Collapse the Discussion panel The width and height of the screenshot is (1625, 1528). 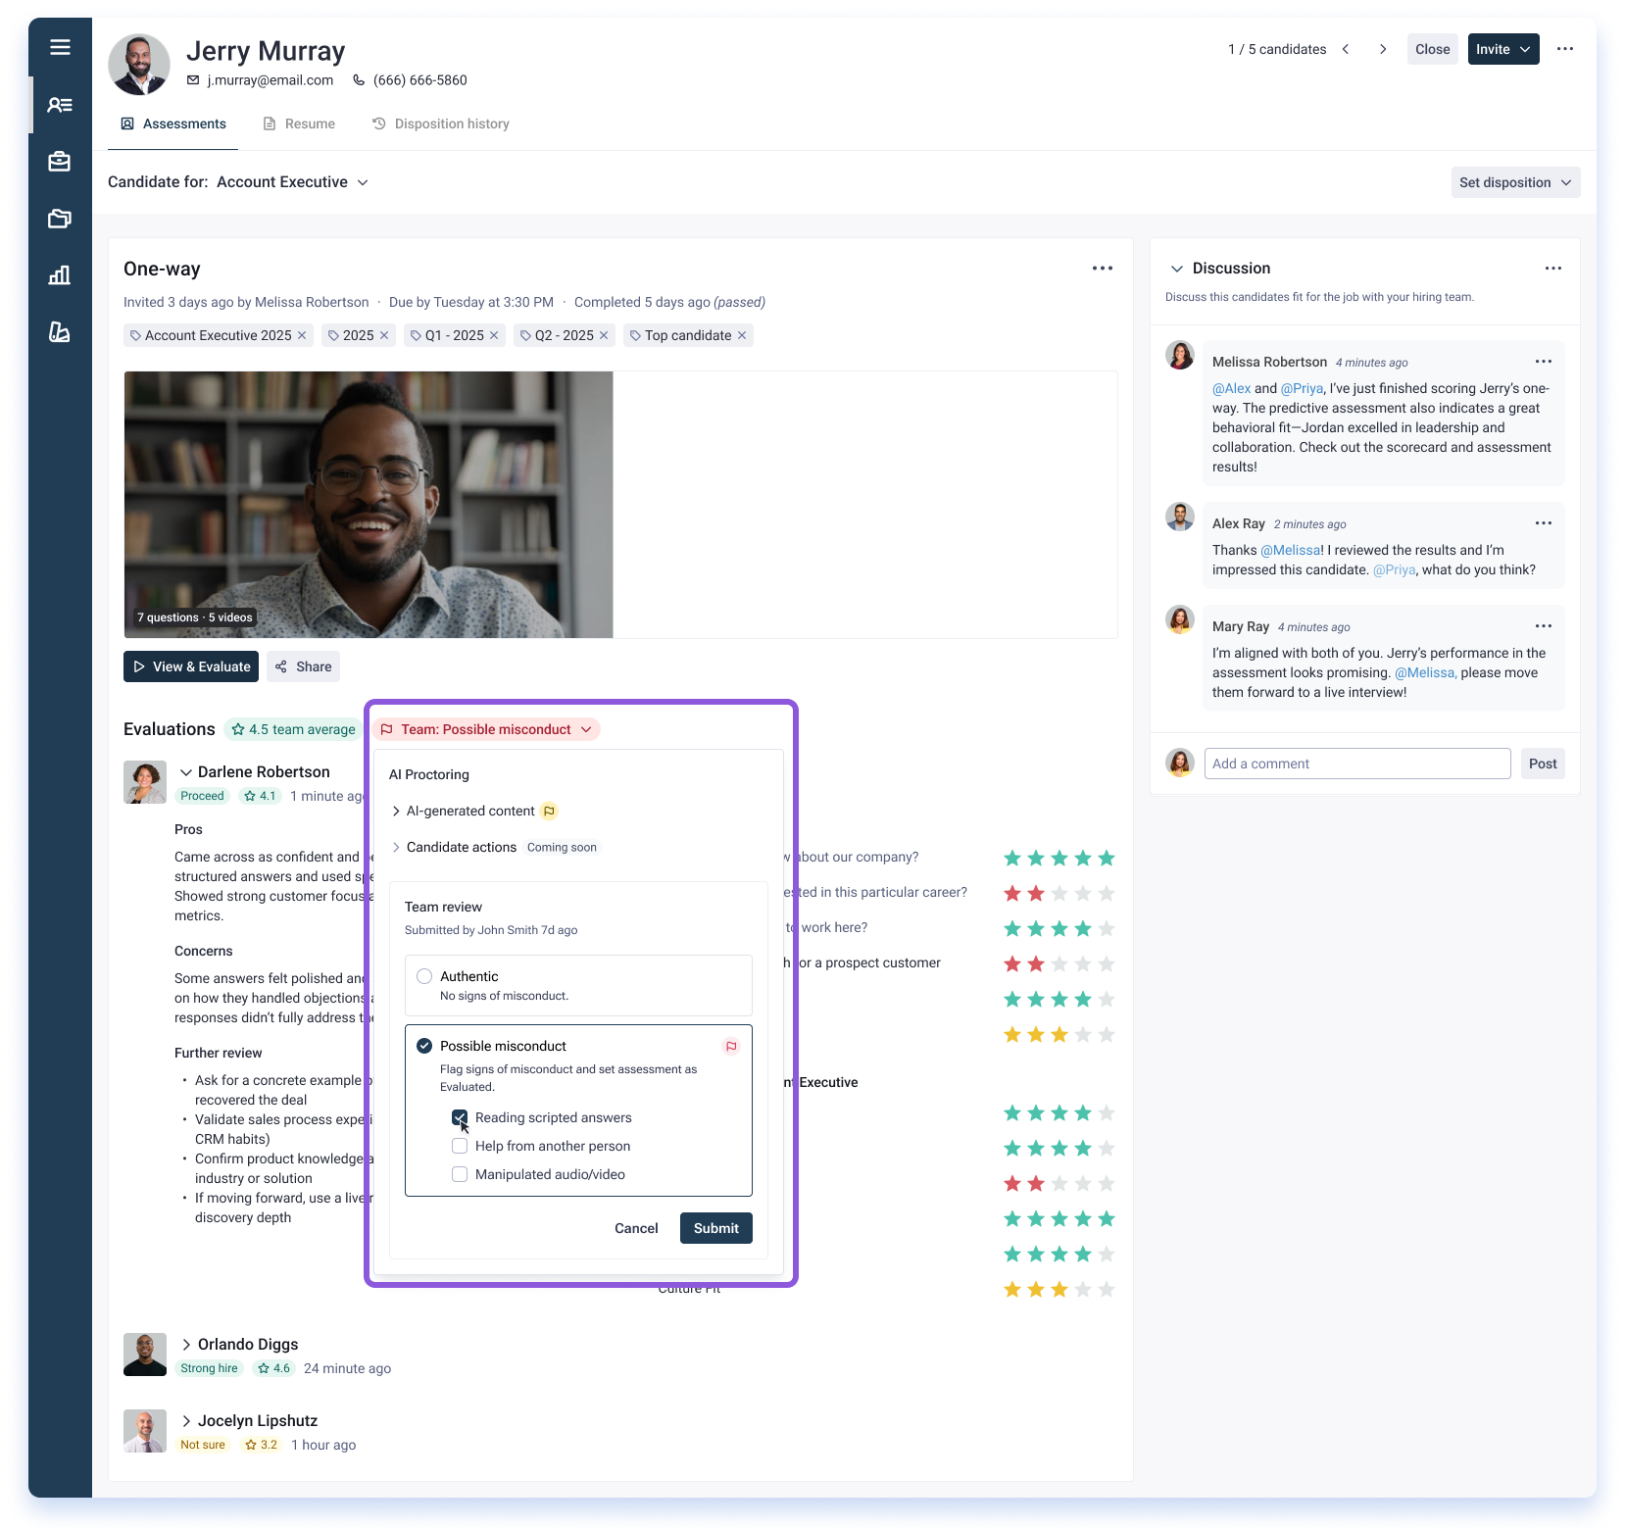click(x=1177, y=269)
